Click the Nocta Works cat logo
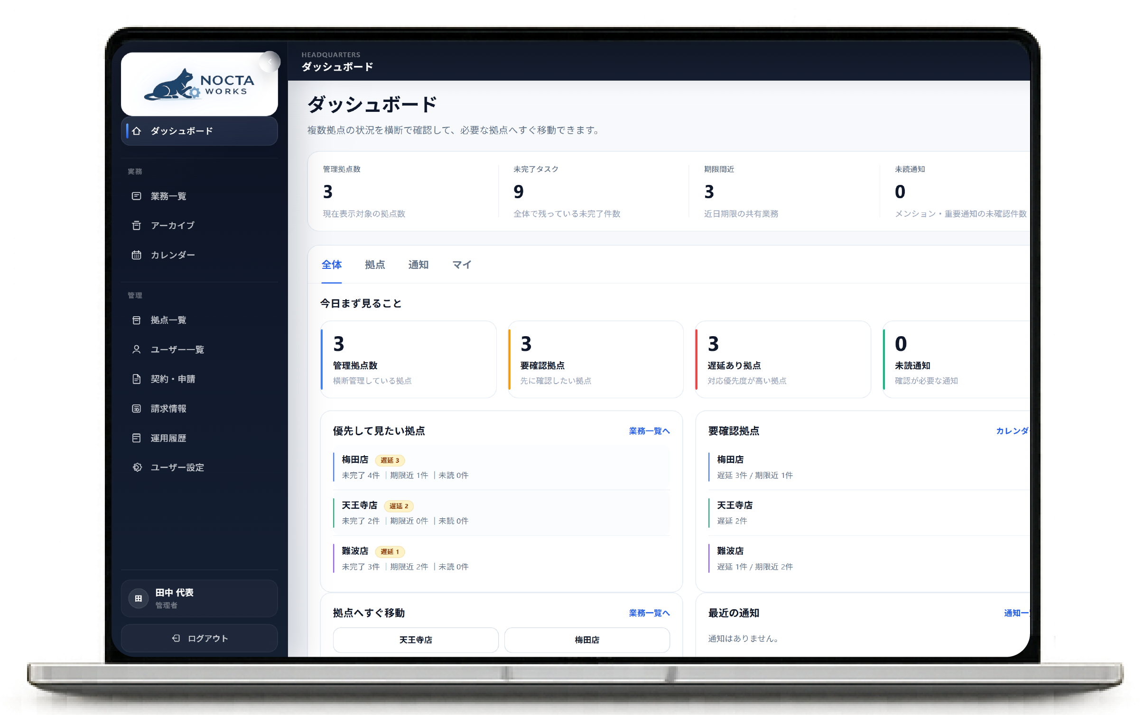The width and height of the screenshot is (1143, 715). pos(199,84)
